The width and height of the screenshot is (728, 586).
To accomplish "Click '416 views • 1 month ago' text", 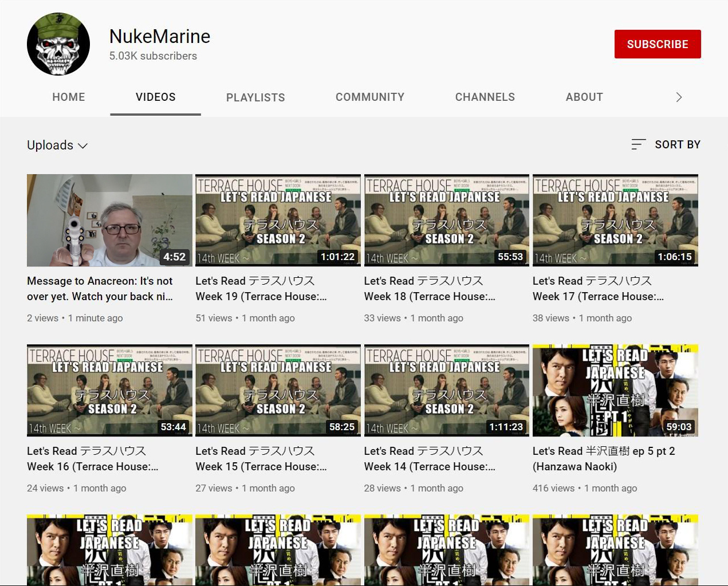I will coord(585,488).
